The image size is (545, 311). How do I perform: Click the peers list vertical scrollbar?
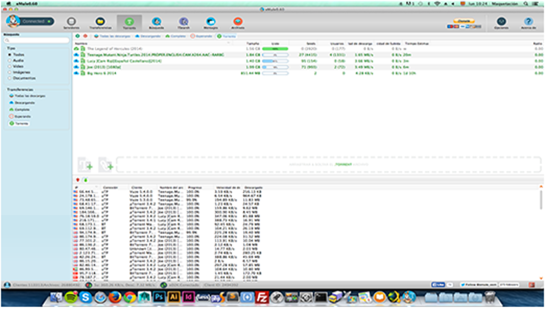pos(541,200)
